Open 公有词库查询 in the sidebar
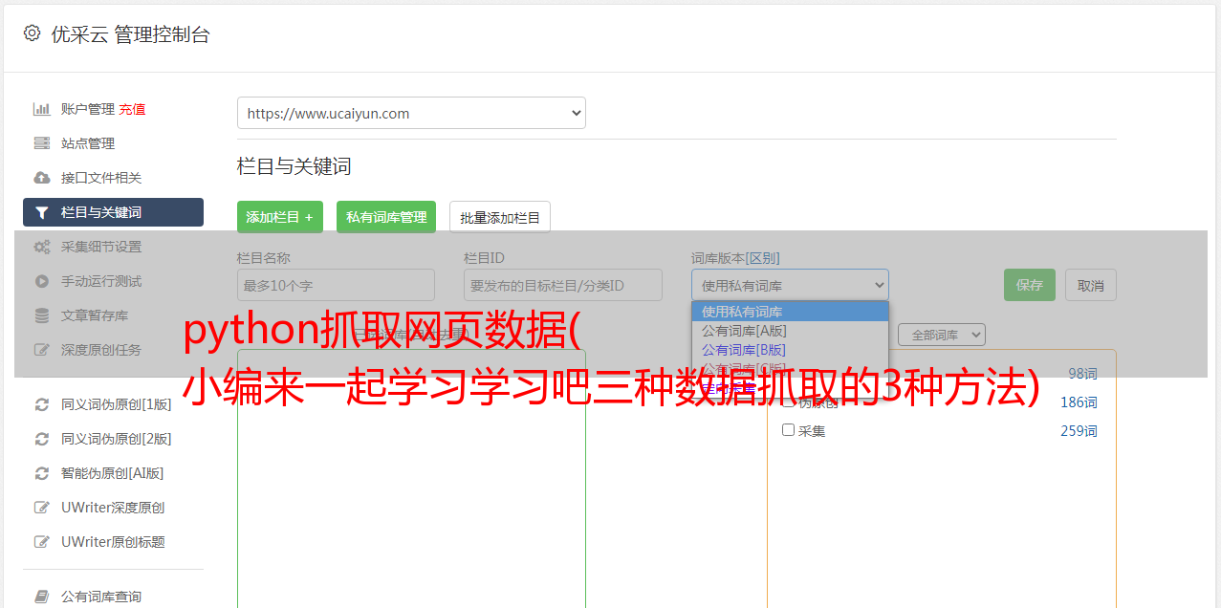Image resolution: width=1221 pixels, height=608 pixels. tap(101, 597)
